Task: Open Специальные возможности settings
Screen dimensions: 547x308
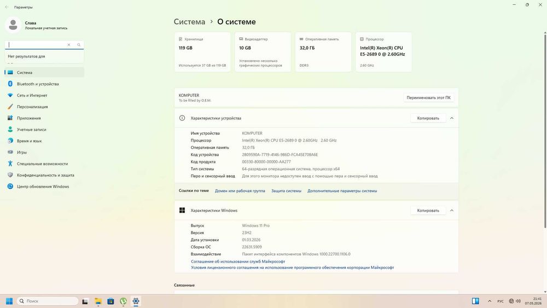Action: 44,164
